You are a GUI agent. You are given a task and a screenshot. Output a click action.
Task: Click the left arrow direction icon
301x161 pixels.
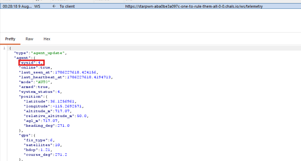[x=54, y=6]
